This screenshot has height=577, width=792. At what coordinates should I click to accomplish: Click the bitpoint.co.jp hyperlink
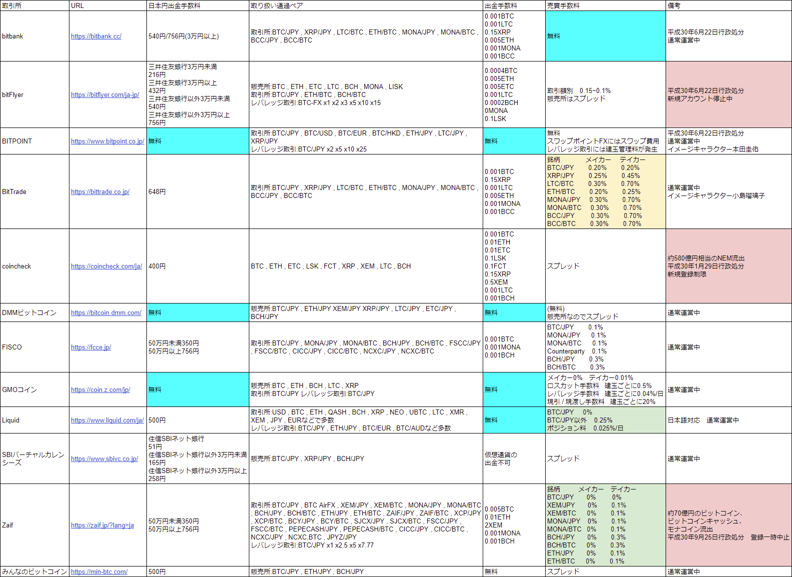(107, 141)
